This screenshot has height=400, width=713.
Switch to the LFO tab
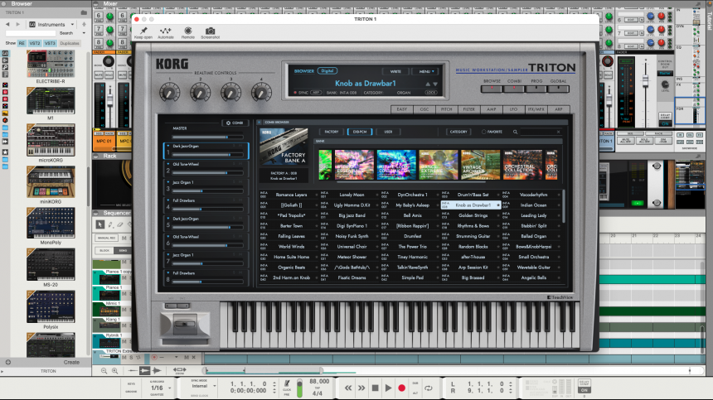point(513,109)
